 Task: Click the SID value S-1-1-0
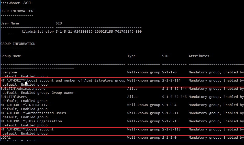[x=169, y=72]
